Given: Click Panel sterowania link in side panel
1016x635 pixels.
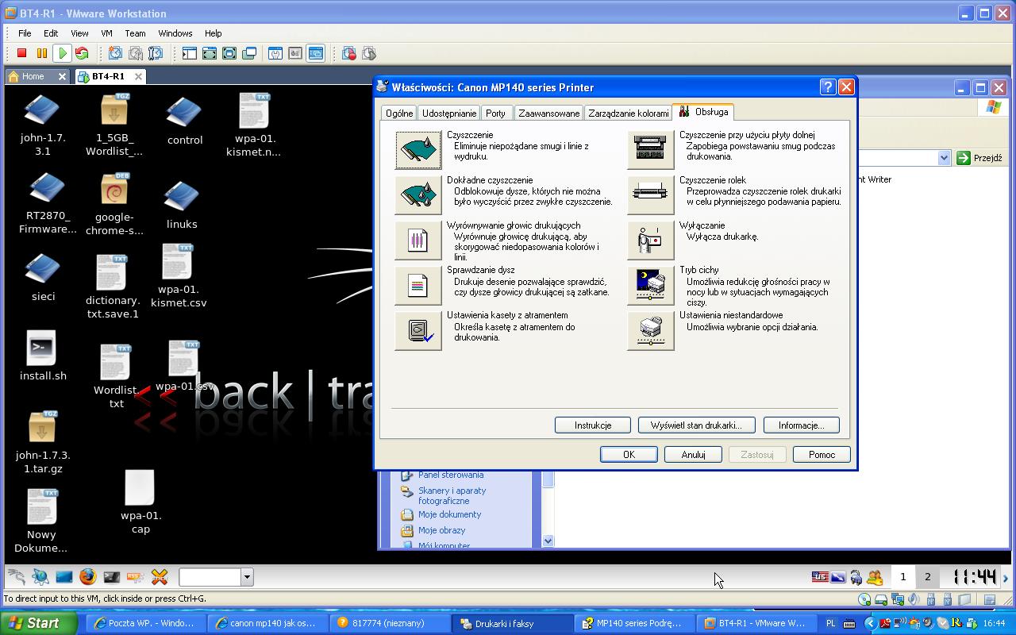Looking at the screenshot, I should [451, 475].
